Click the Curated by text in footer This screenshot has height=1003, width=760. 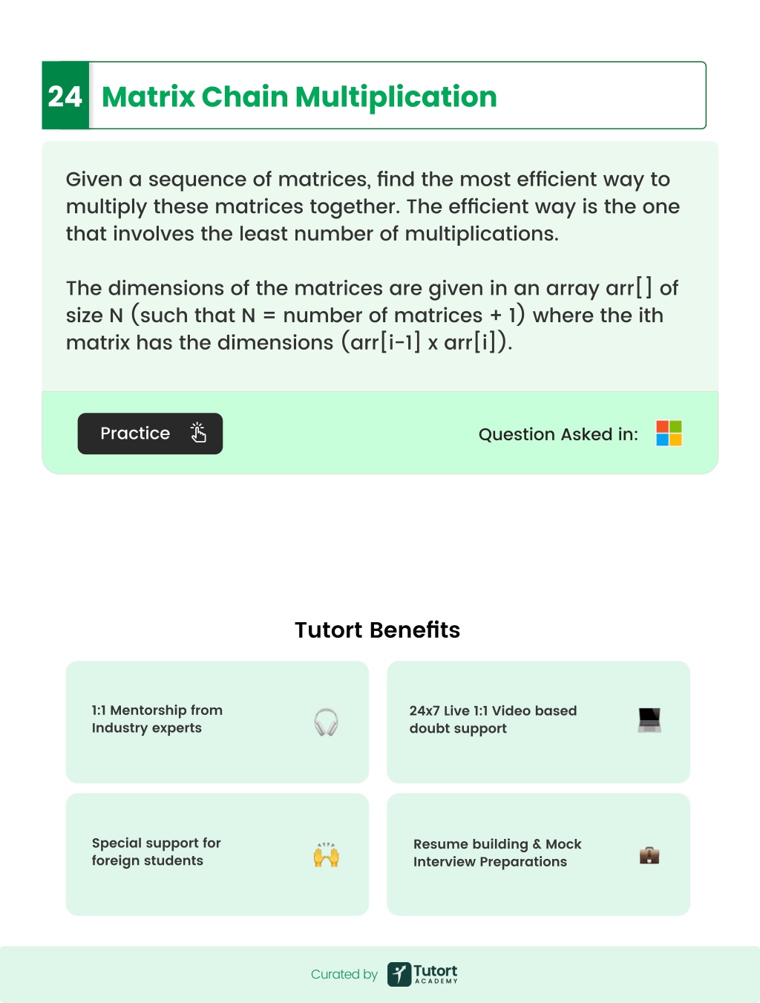tap(344, 974)
